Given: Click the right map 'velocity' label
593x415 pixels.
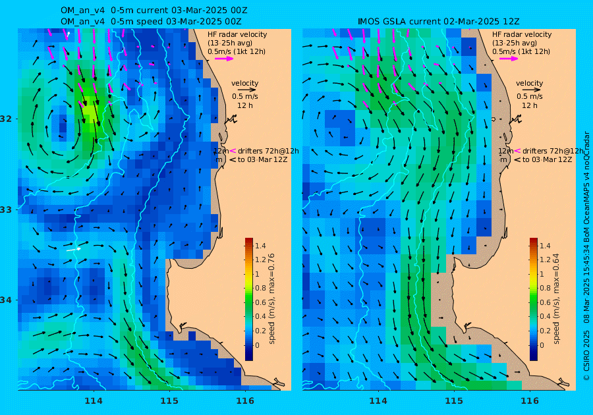Looking at the screenshot, I should pyautogui.click(x=529, y=83).
